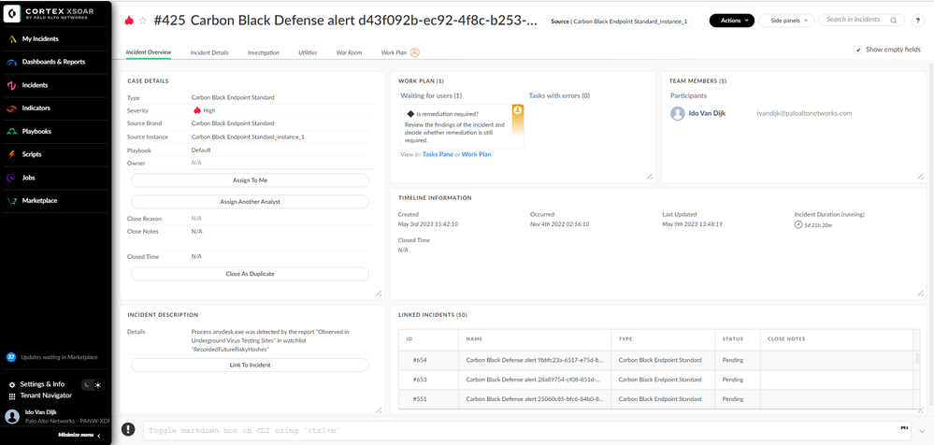Click the Assign To Me button

point(250,179)
